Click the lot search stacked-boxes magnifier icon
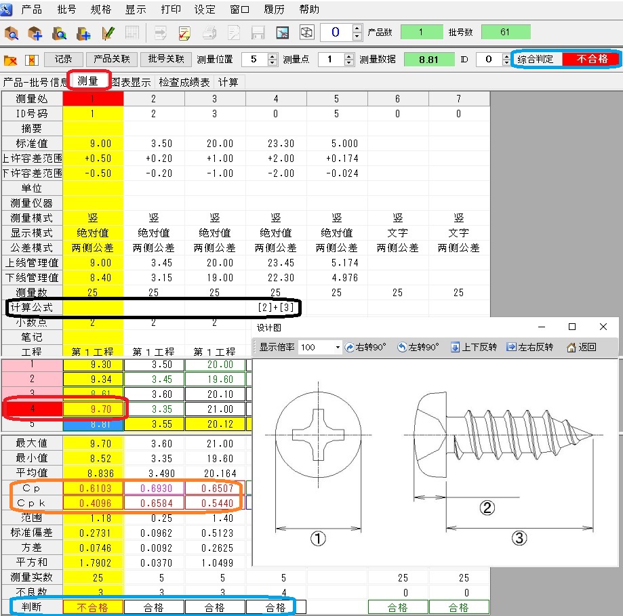Screen dimensions: 623x616 pyautogui.click(x=59, y=33)
